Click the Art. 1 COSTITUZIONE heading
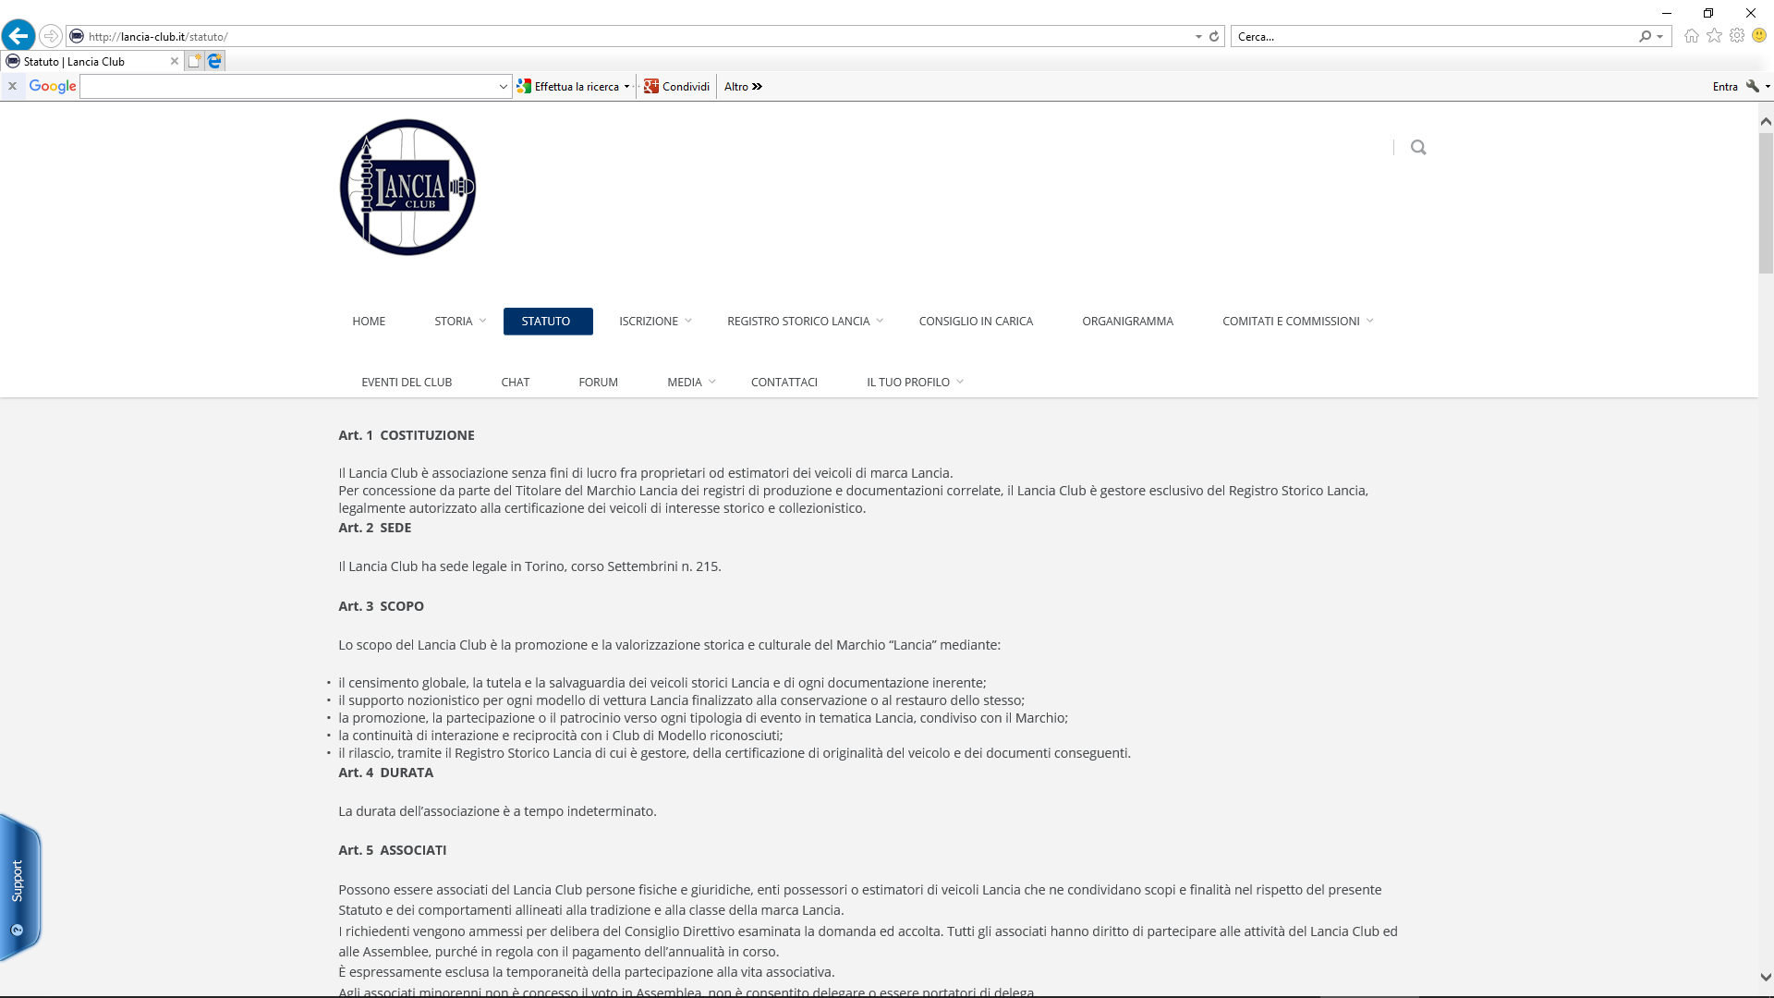Viewport: 1774px width, 998px height. coord(407,435)
